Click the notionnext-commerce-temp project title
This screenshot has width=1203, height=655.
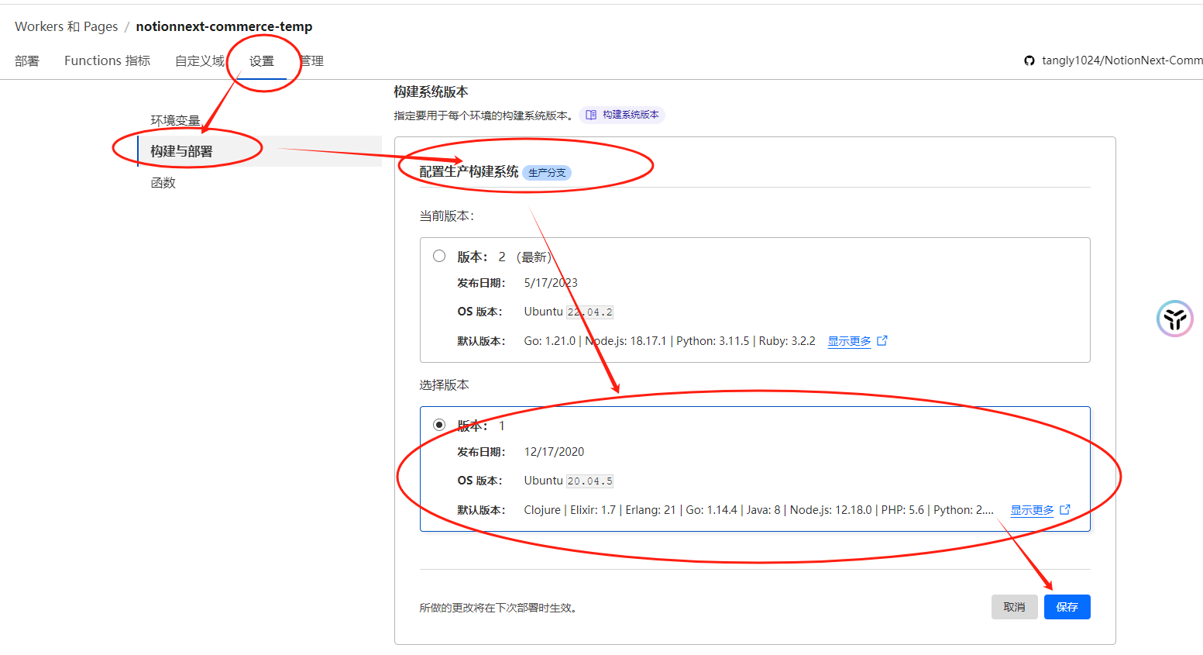[225, 26]
